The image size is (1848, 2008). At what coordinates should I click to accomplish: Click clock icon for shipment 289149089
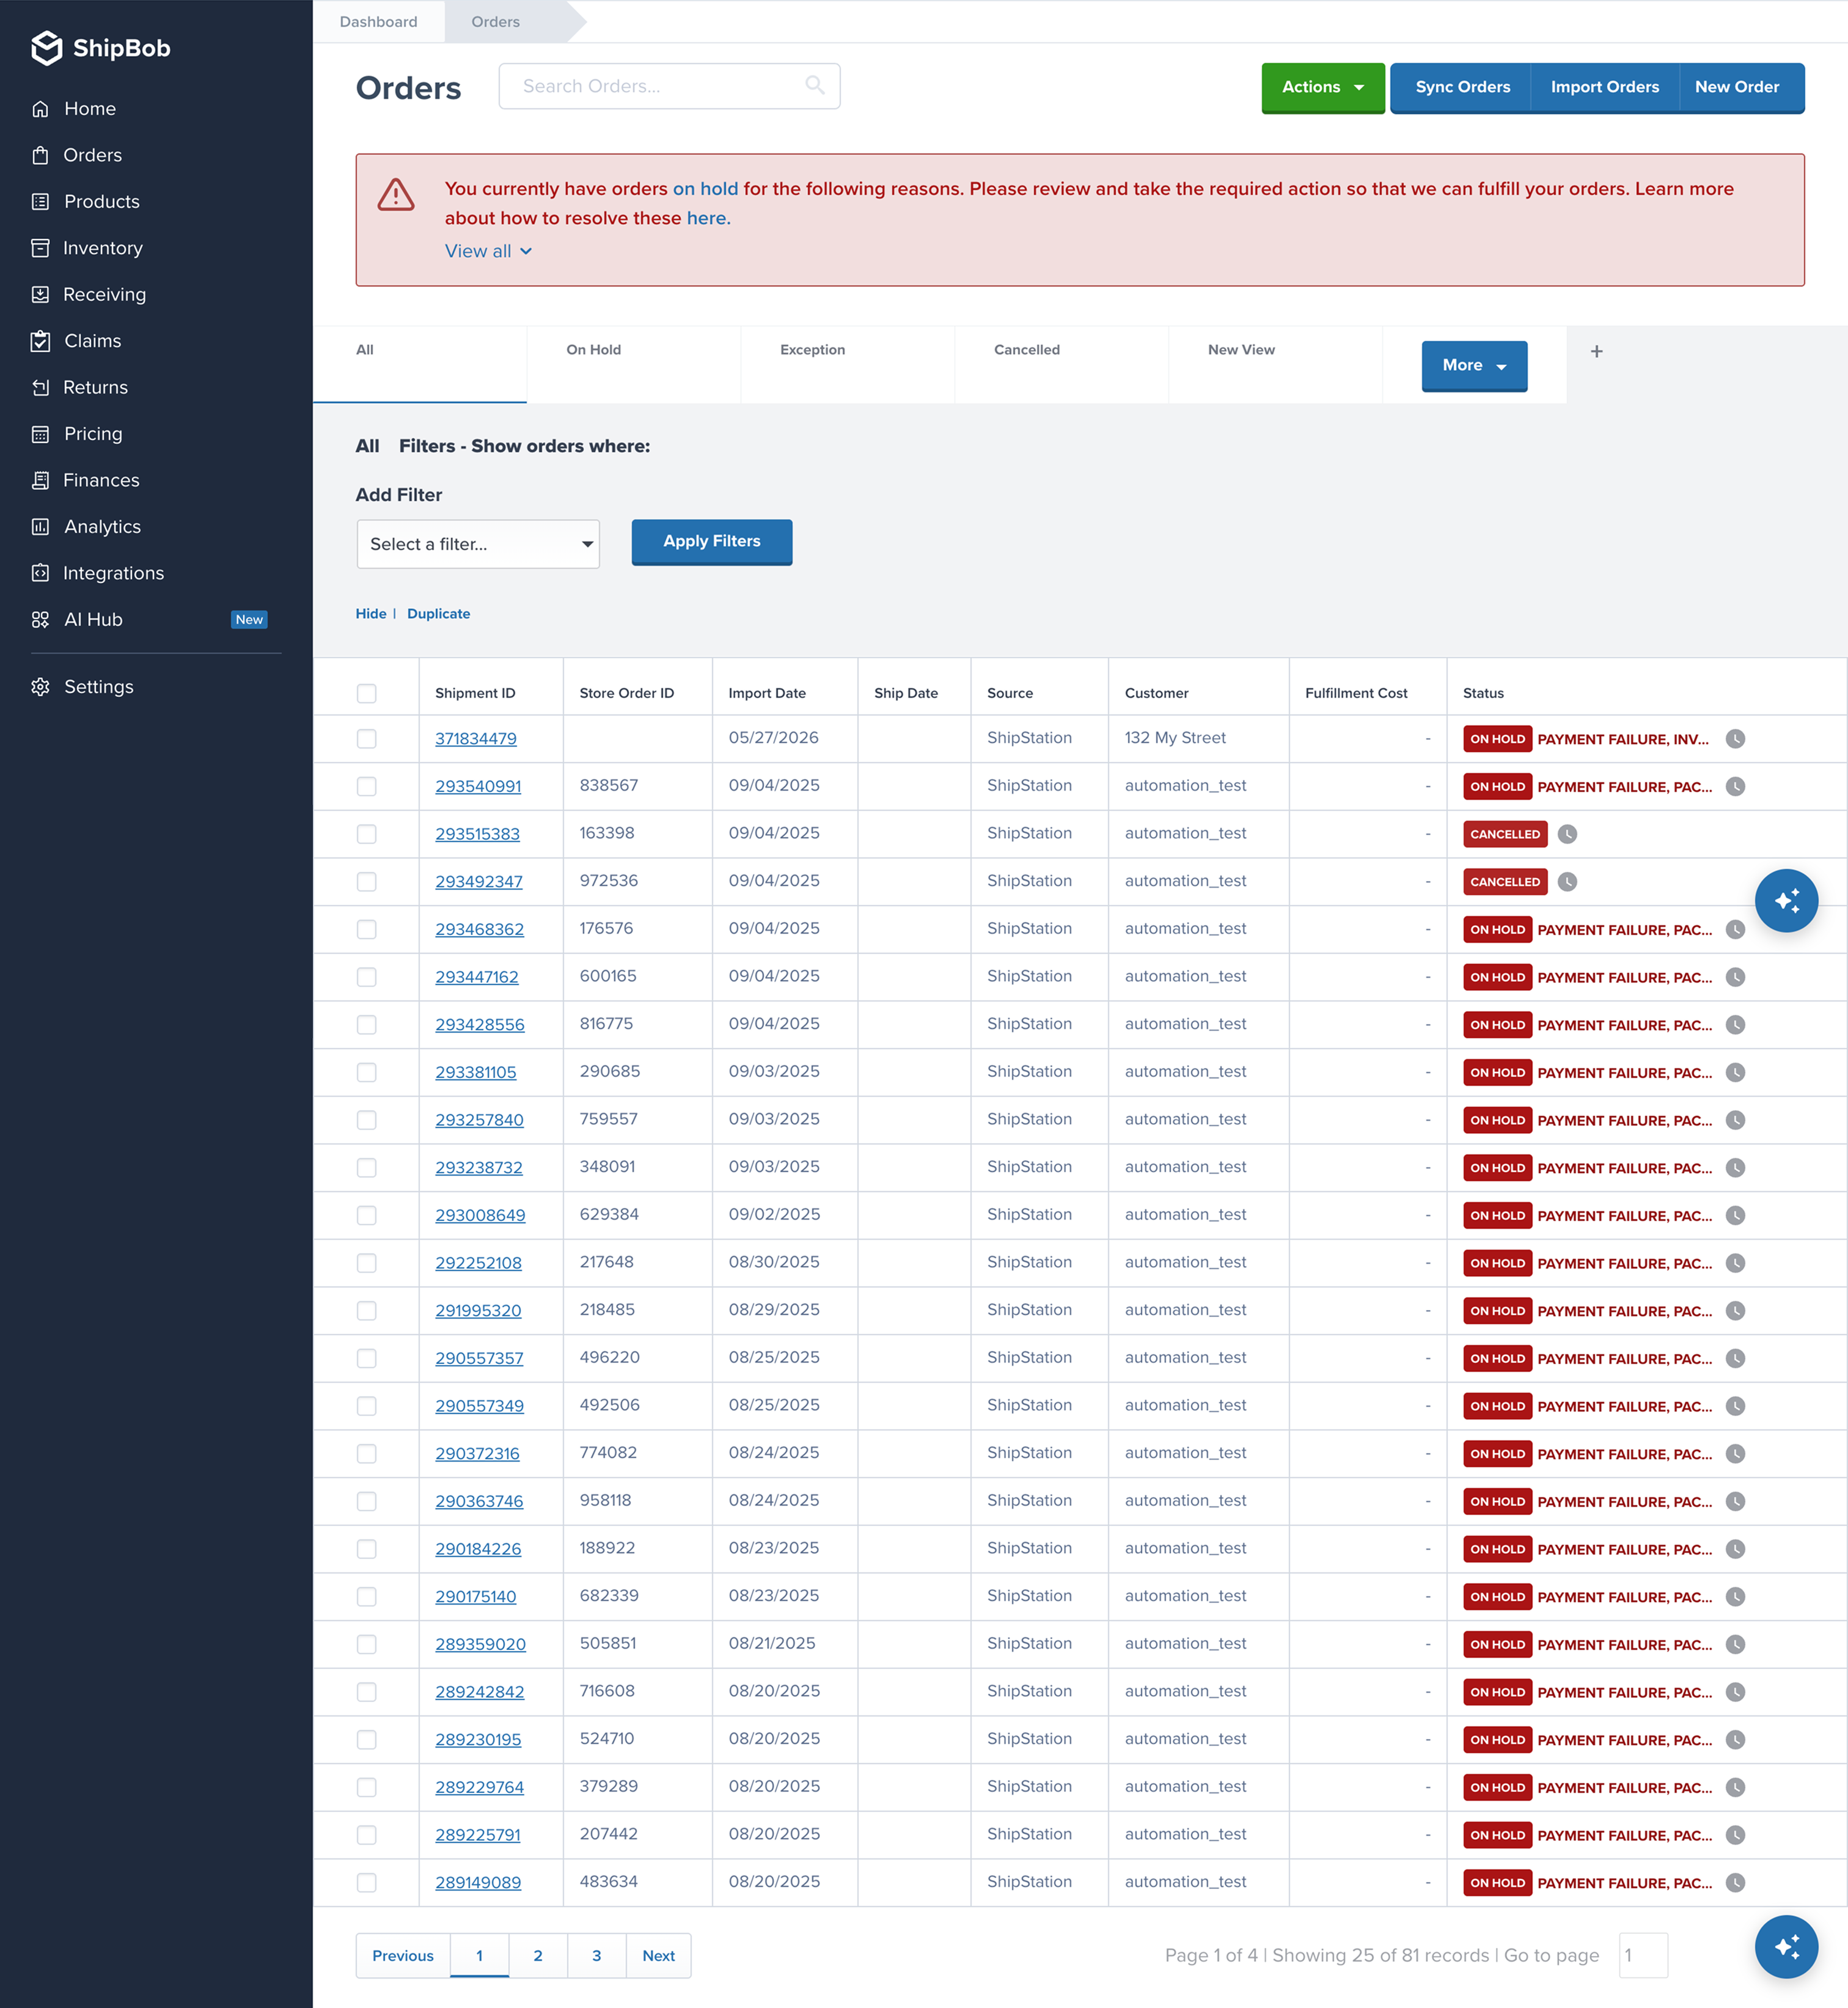point(1736,1883)
